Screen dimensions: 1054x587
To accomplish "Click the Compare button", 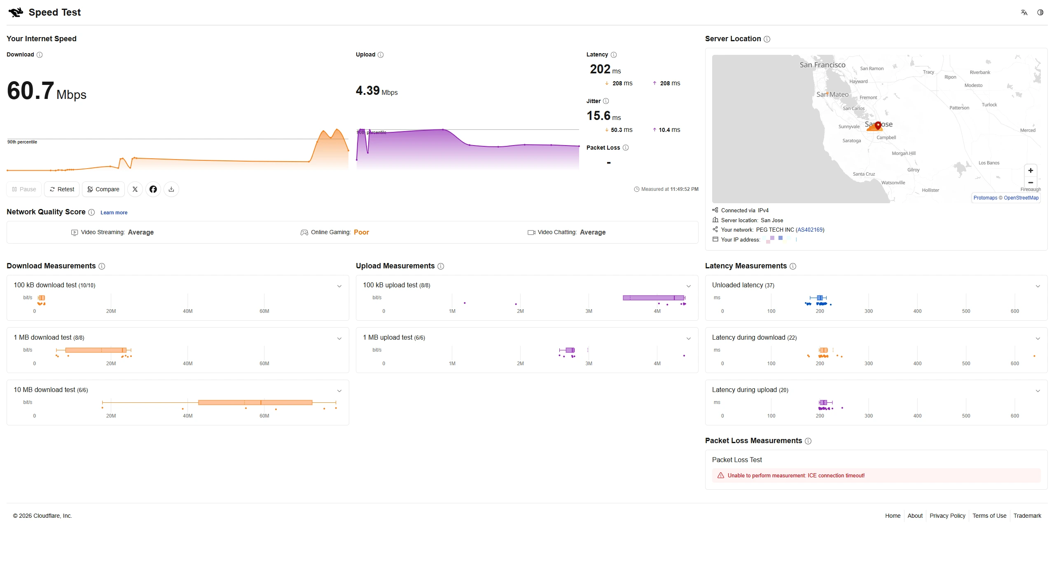I will click(103, 189).
